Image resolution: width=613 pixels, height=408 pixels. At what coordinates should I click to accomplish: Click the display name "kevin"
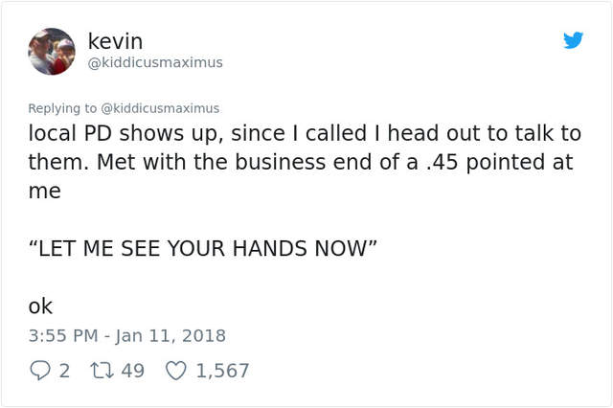(115, 41)
